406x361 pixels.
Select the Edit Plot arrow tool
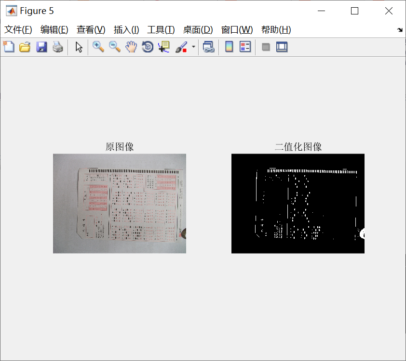[79, 47]
